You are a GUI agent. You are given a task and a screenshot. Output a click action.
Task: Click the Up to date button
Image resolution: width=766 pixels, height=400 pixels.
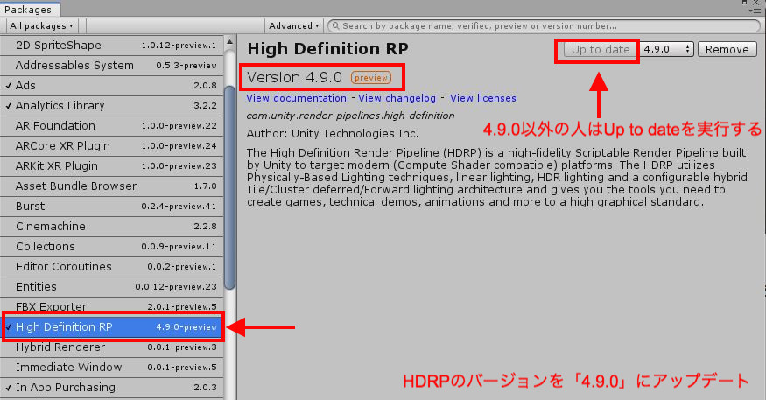coord(600,49)
